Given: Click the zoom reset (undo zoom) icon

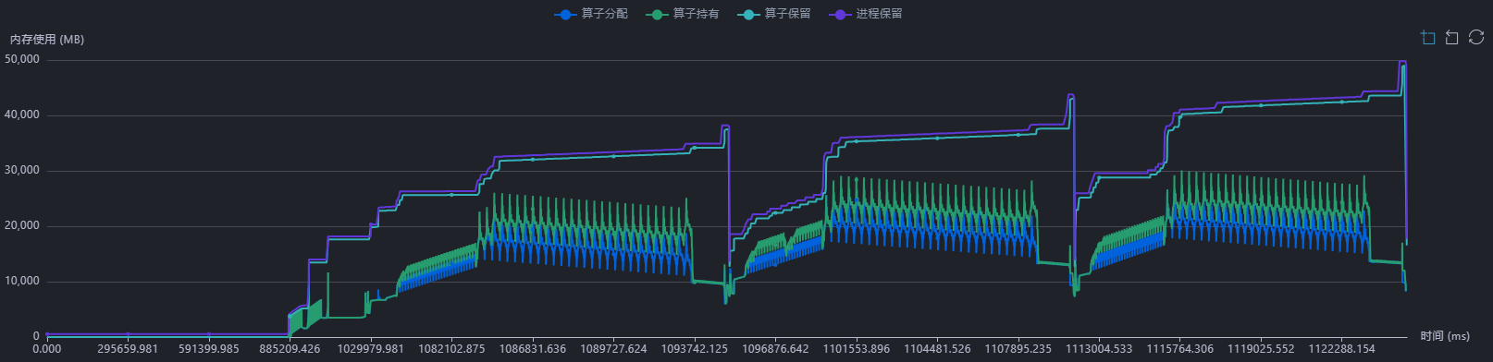Looking at the screenshot, I should 1452,38.
